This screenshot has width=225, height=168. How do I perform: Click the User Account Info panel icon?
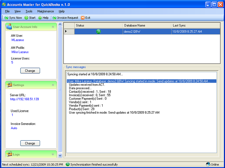click(9, 27)
